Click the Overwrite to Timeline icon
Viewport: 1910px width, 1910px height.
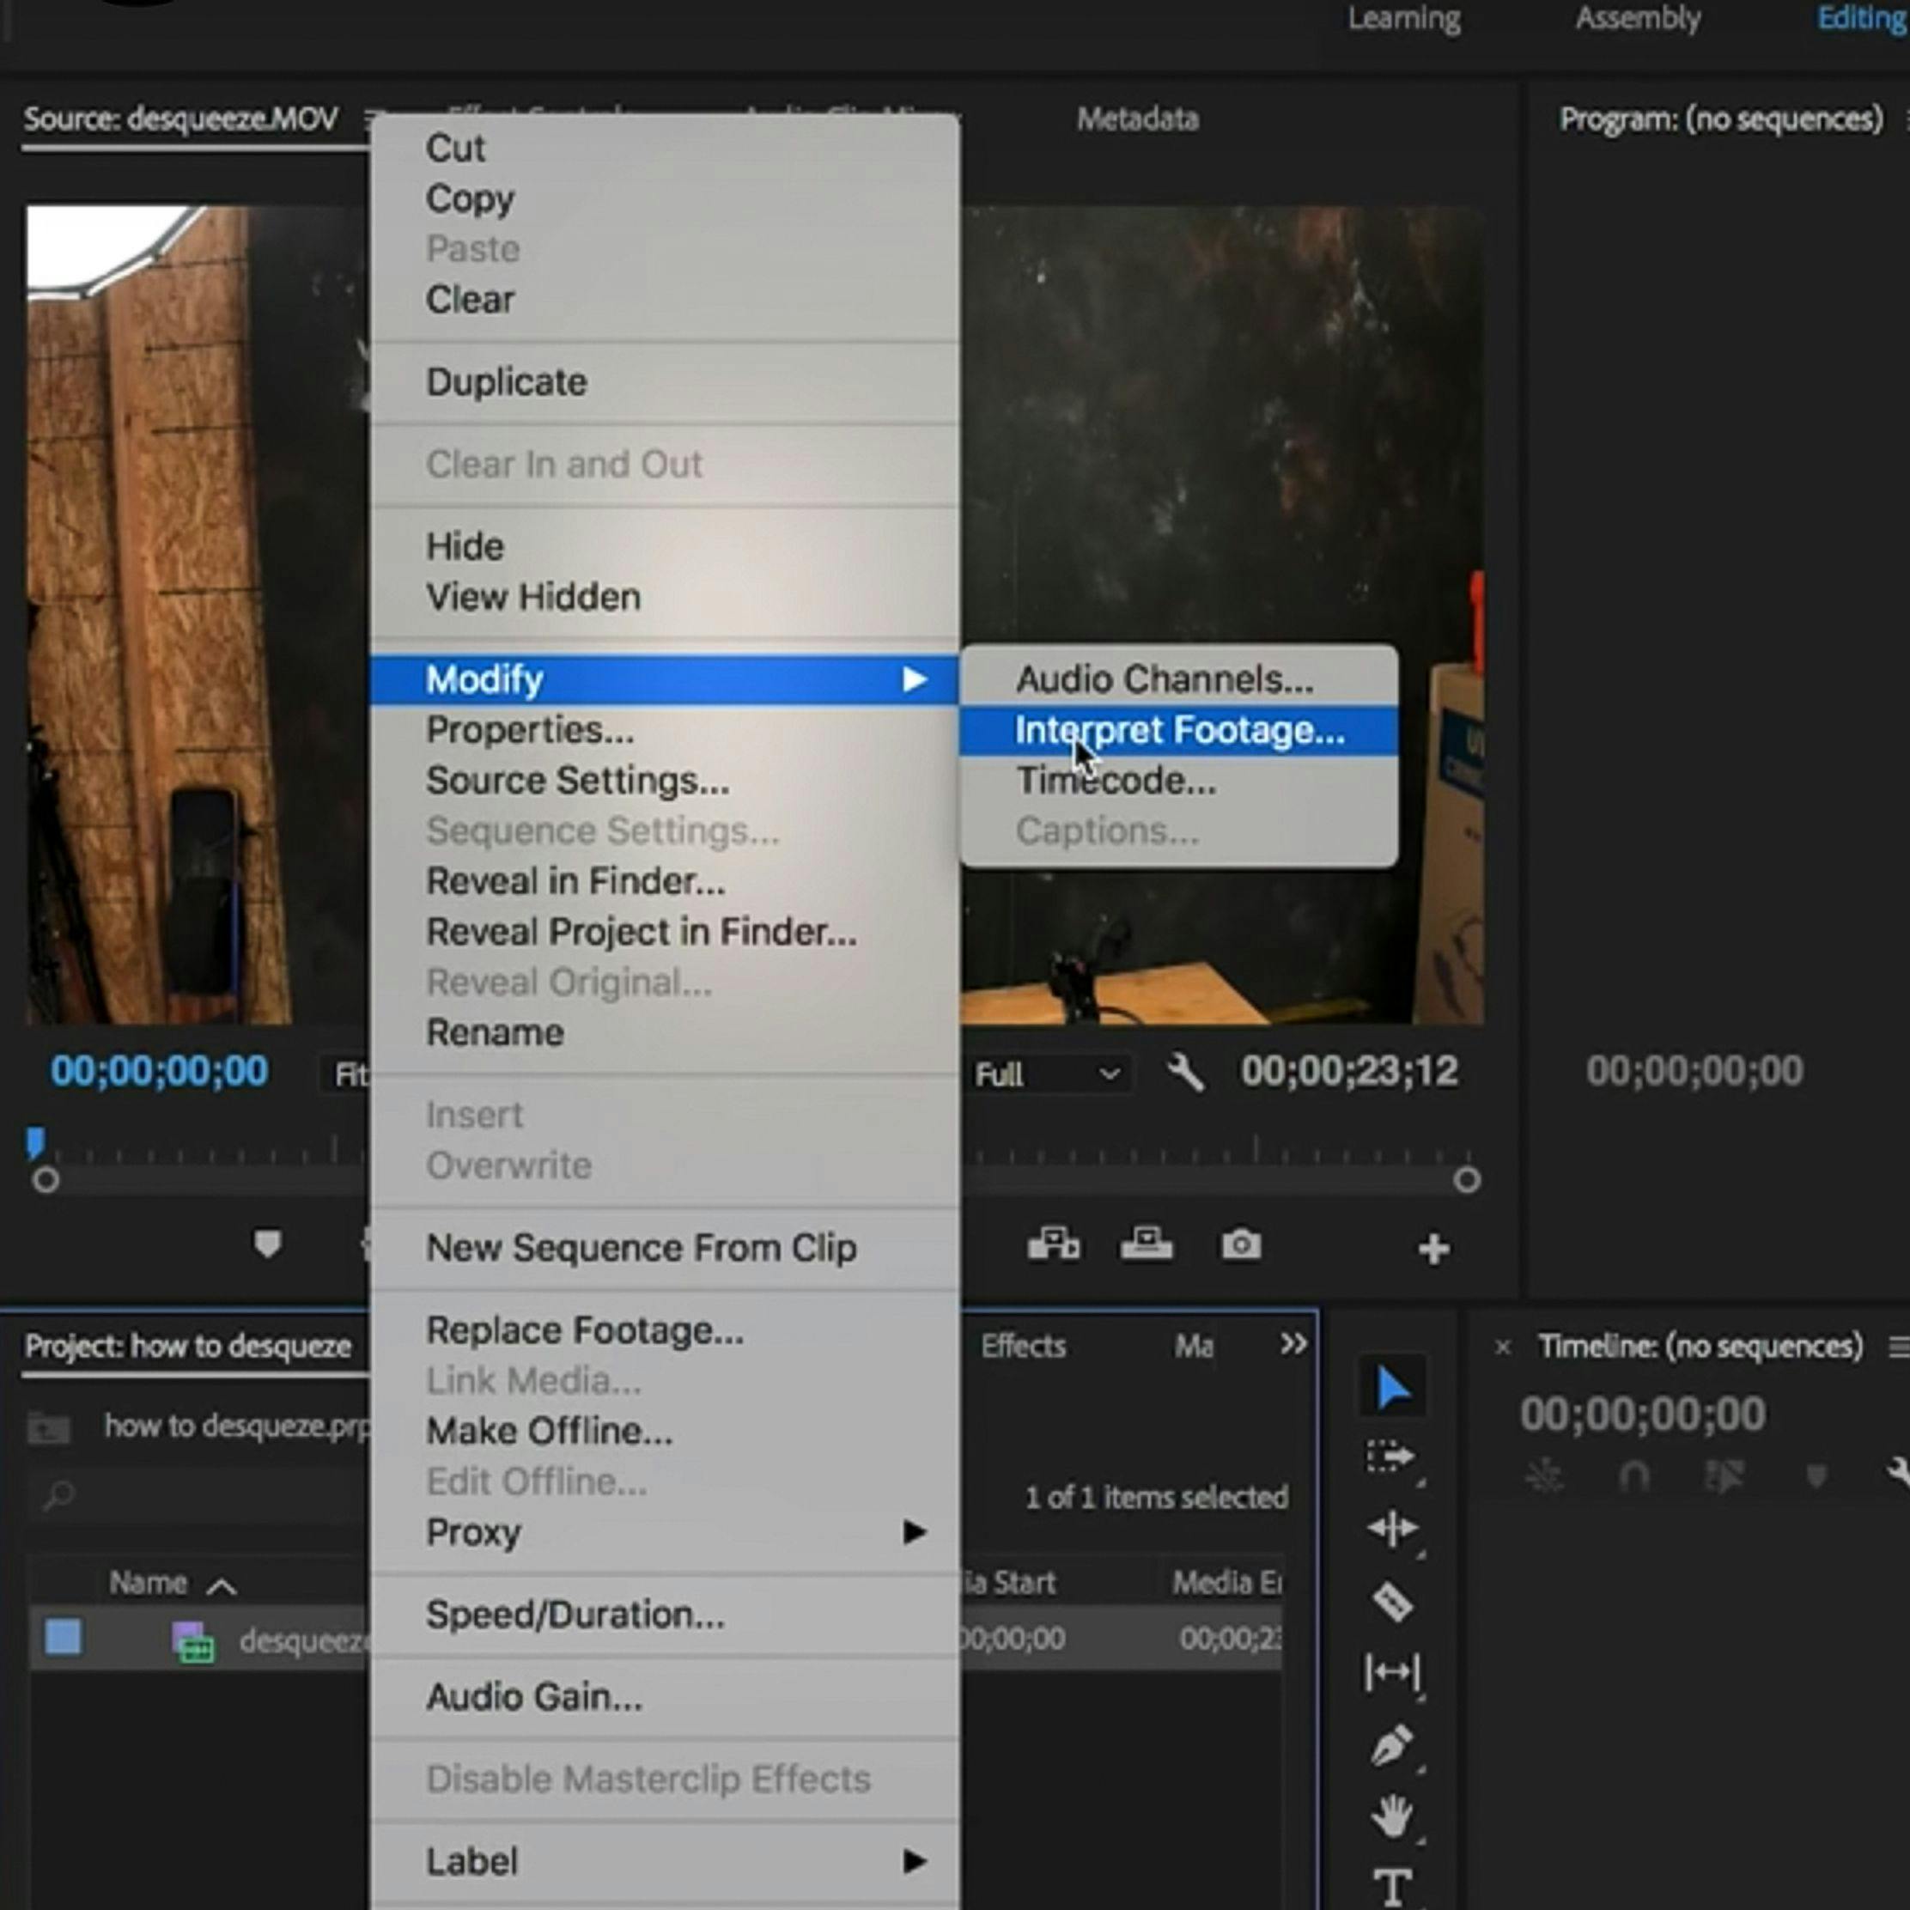(1144, 1247)
